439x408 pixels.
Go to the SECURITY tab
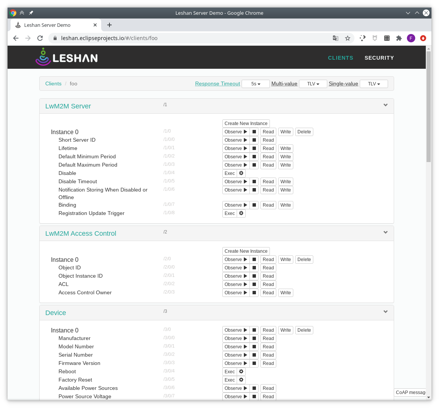tap(379, 58)
